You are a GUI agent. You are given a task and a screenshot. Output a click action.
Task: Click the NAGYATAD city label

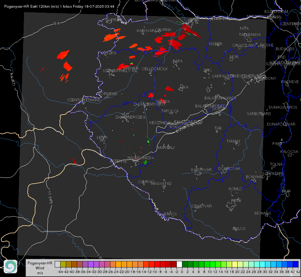(x=161, y=183)
